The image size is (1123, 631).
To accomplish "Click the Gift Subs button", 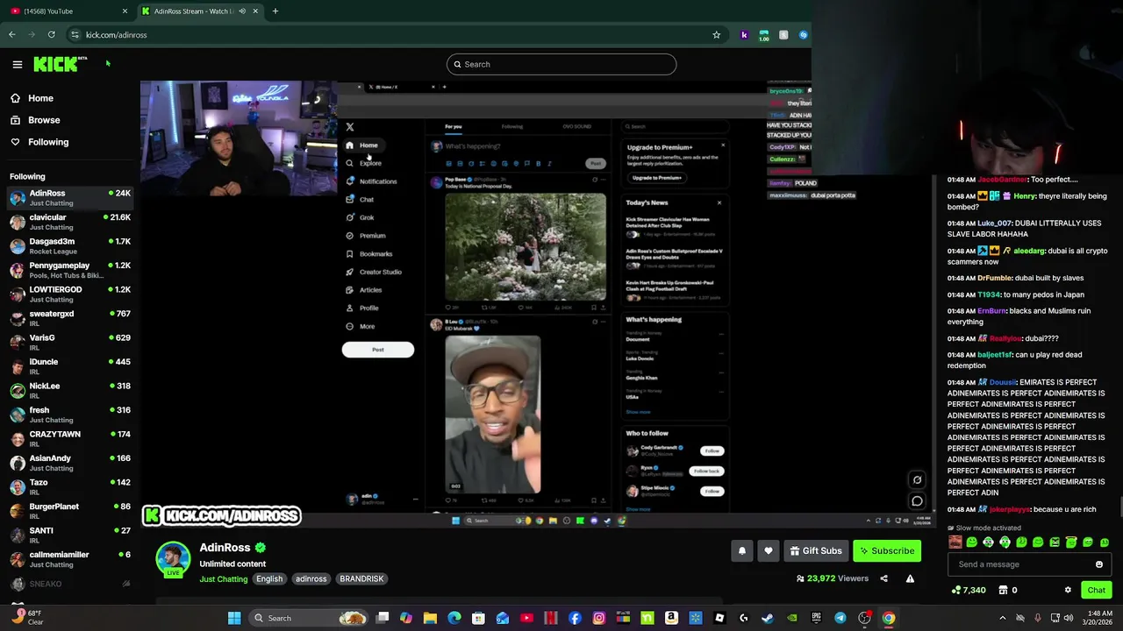I will click(x=816, y=550).
